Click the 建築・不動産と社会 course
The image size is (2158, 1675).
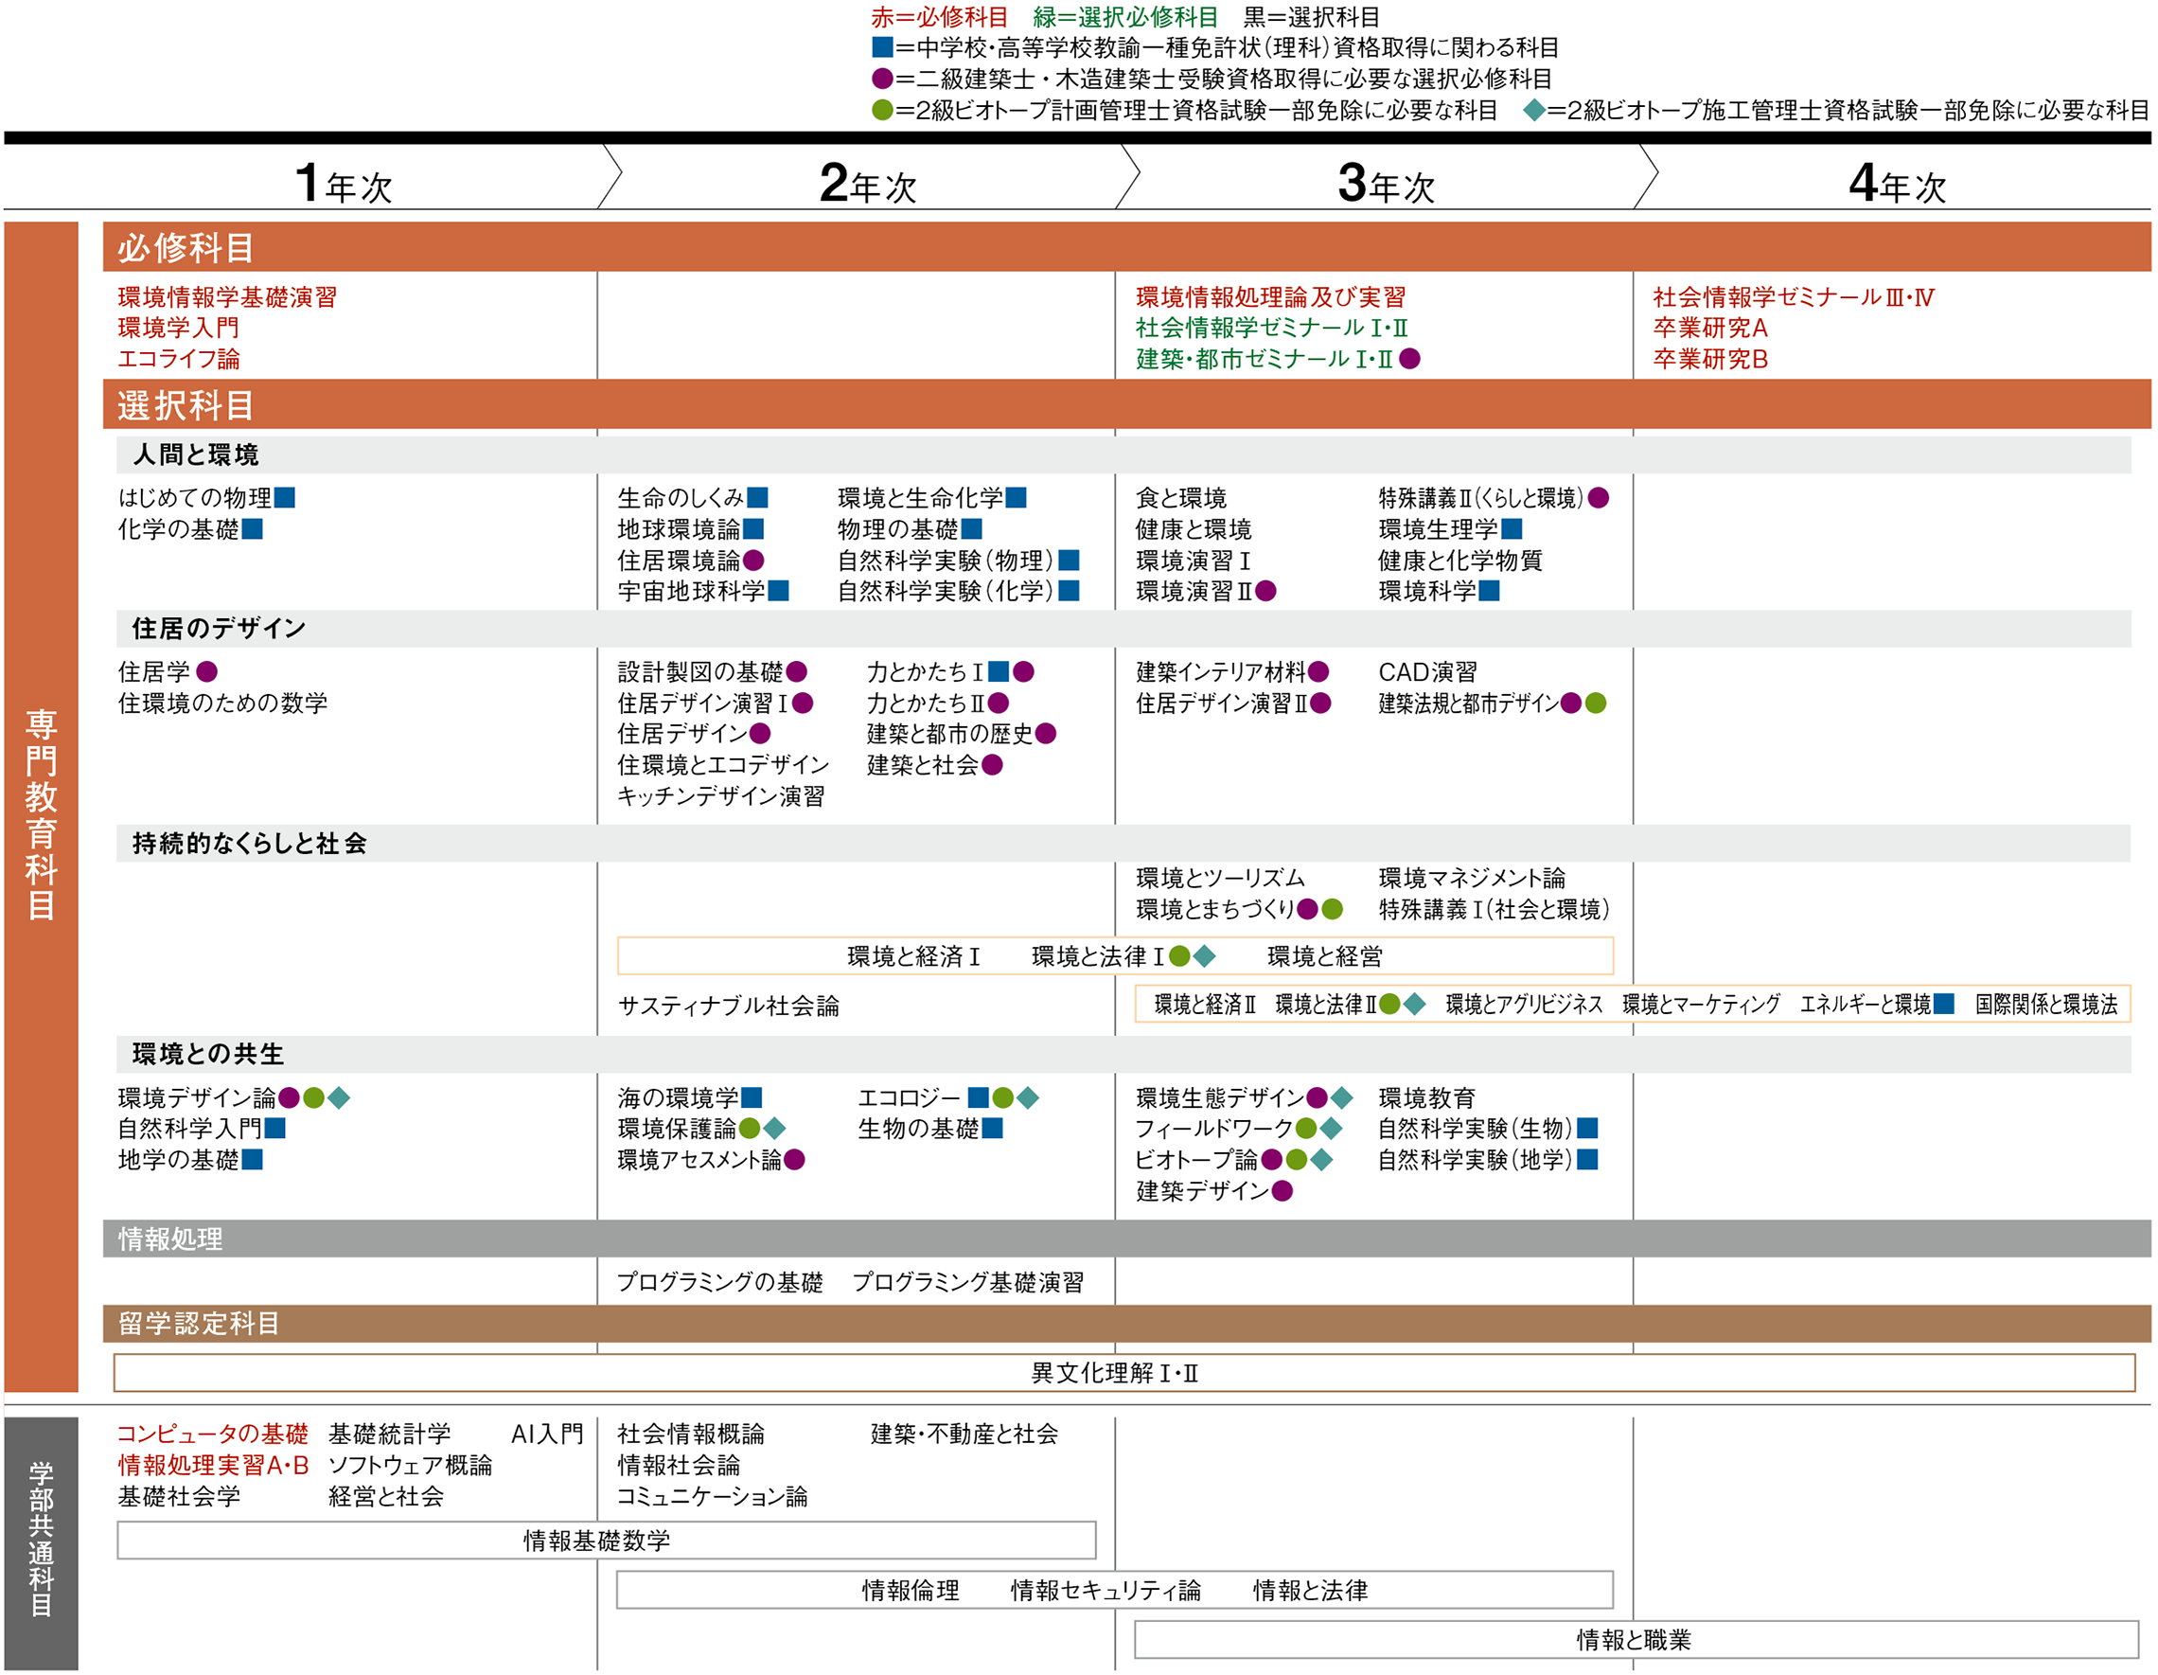[x=964, y=1434]
